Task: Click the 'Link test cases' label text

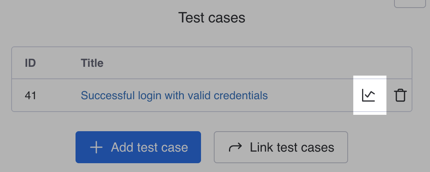Action: (292, 147)
